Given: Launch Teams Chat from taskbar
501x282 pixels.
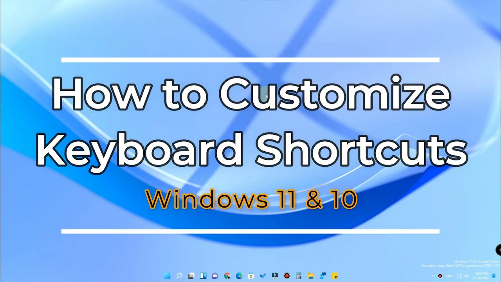Looking at the screenshot, I should tap(215, 276).
